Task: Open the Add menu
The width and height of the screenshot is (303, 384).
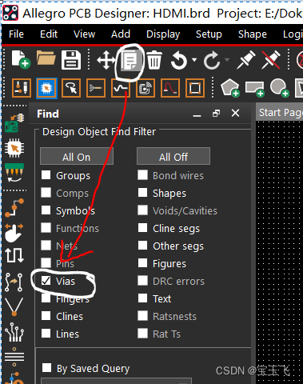Action: (121, 34)
